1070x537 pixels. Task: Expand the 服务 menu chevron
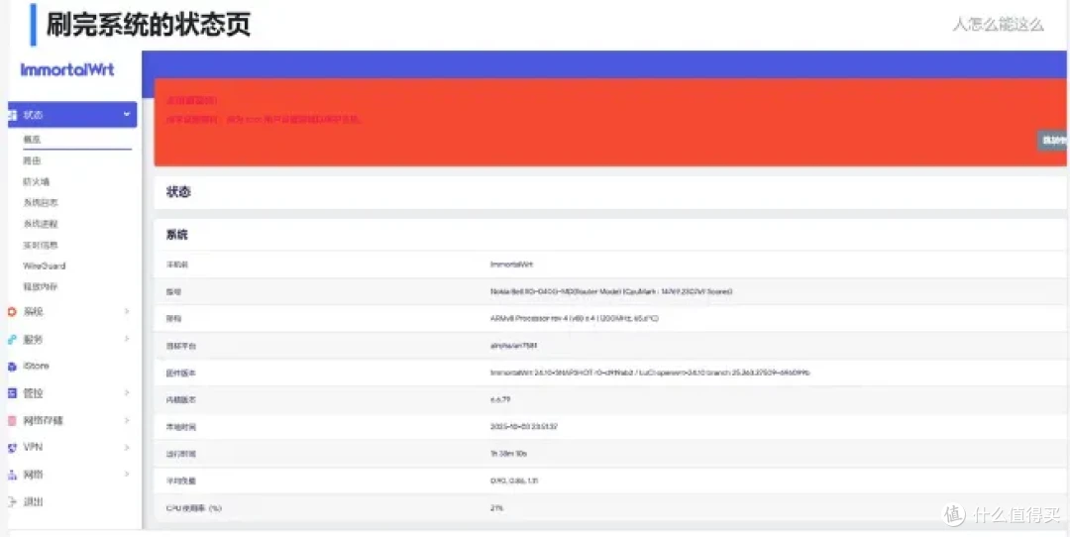tap(126, 339)
